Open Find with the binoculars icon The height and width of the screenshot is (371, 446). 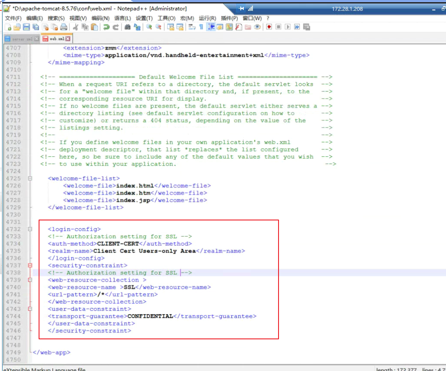pos(128,27)
